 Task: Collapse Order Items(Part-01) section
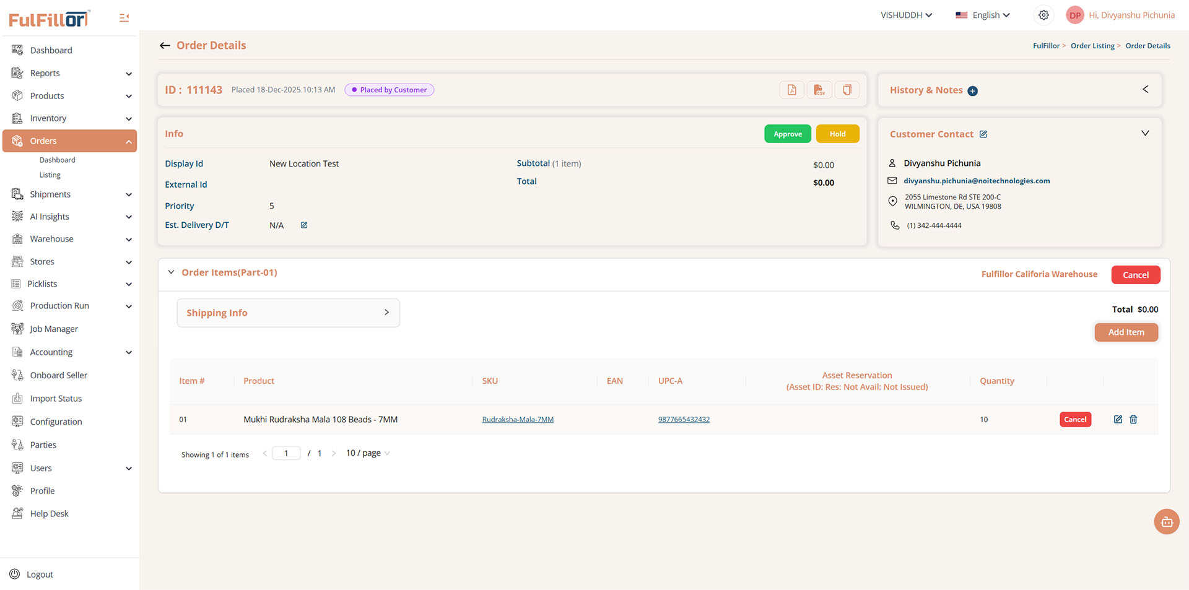(171, 272)
